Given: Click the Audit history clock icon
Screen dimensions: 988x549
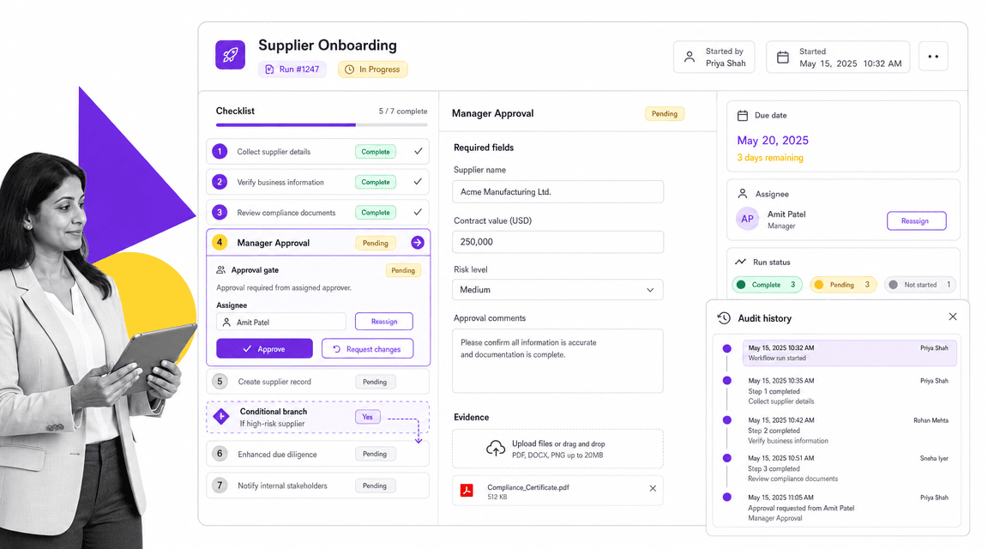Looking at the screenshot, I should coord(724,318).
